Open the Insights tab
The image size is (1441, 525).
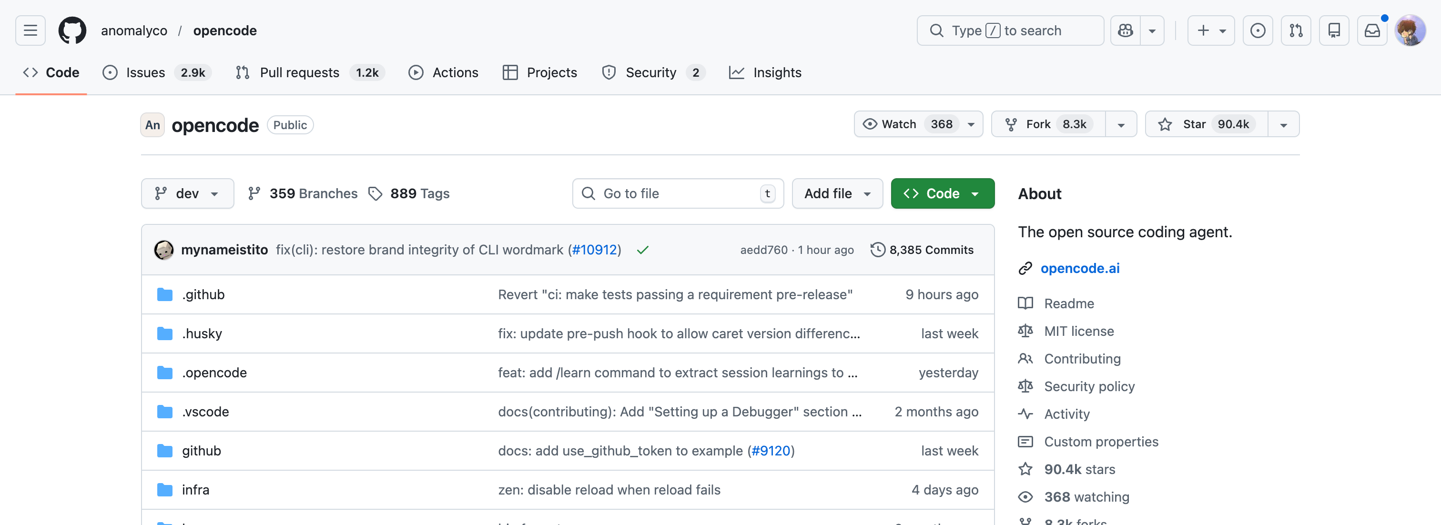coord(765,73)
